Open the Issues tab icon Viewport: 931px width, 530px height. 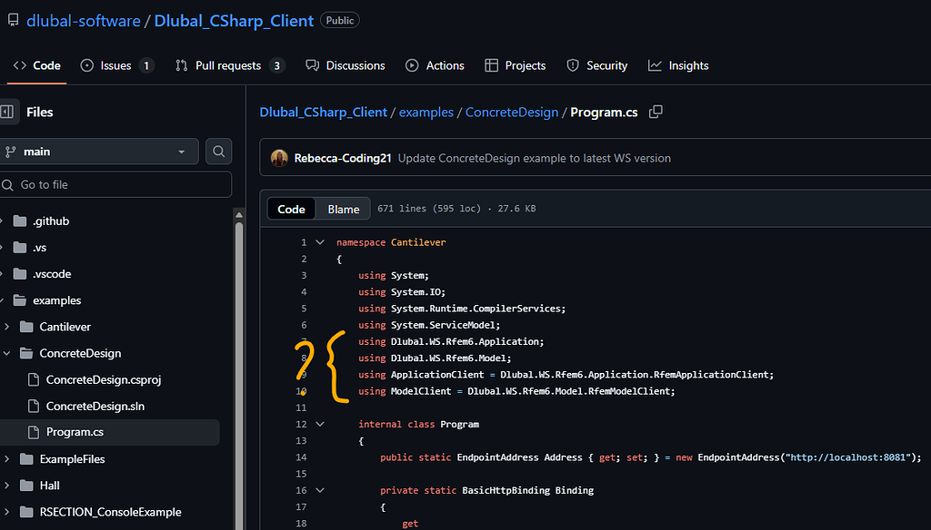[87, 64]
